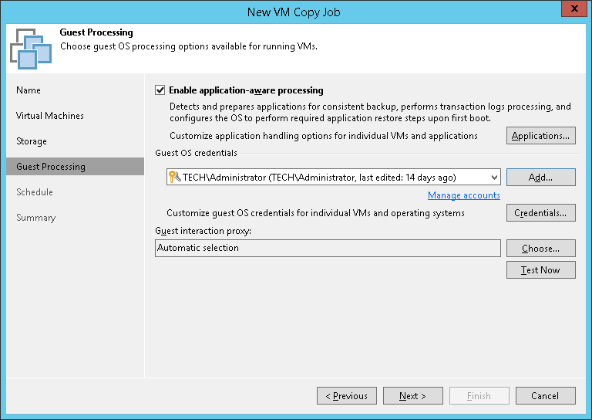Open the Summary step

tap(36, 218)
